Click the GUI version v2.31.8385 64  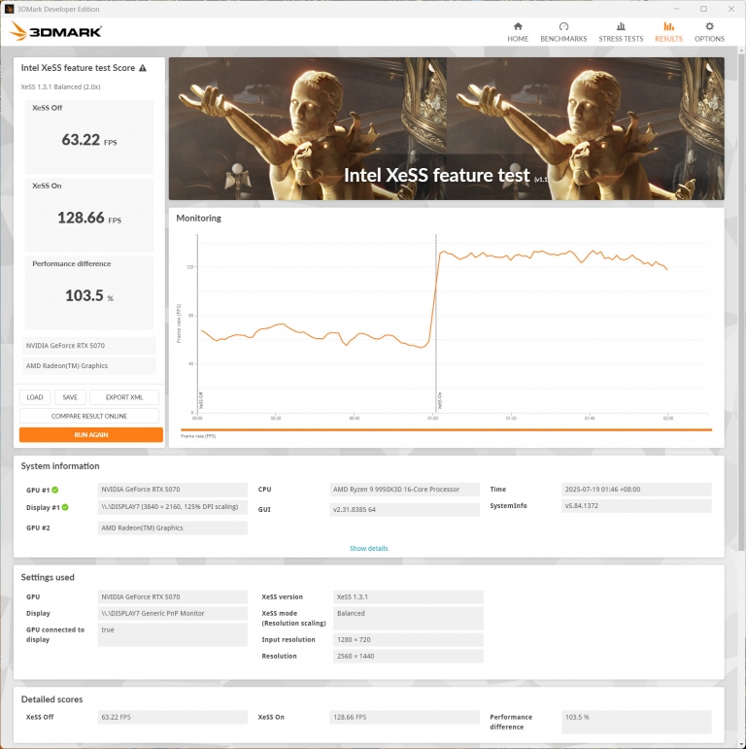point(404,510)
